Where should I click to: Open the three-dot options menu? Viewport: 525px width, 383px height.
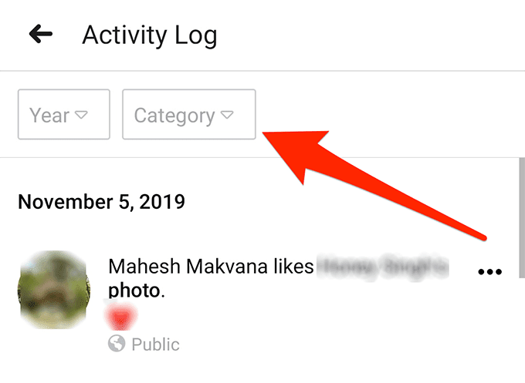point(490,271)
